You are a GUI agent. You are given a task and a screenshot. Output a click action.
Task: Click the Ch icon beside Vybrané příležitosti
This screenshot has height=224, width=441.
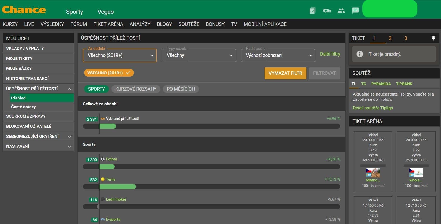[x=103, y=119]
